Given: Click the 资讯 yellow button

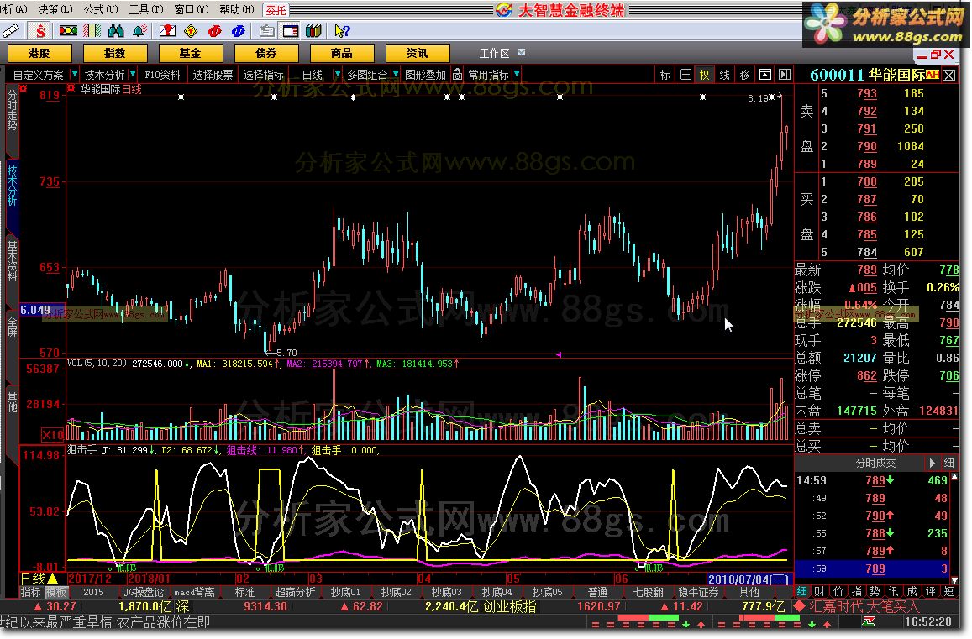Looking at the screenshot, I should tap(418, 53).
